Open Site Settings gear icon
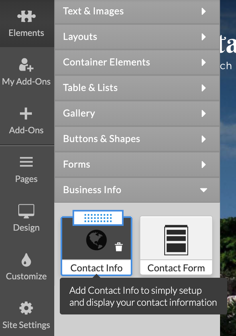Image resolution: width=236 pixels, height=336 pixels. click(26, 308)
